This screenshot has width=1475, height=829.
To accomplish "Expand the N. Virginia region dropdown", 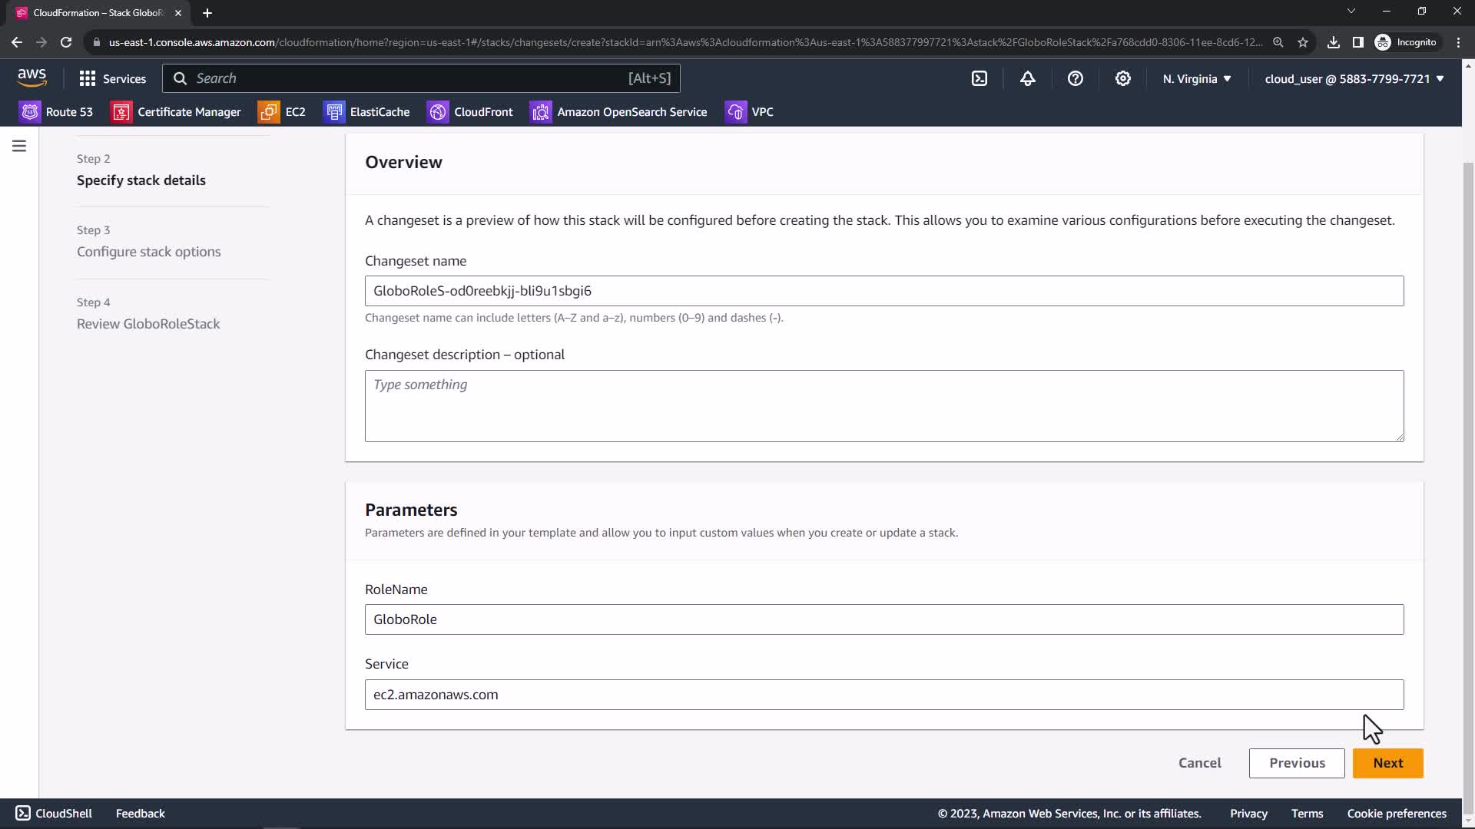I will click(x=1196, y=78).
